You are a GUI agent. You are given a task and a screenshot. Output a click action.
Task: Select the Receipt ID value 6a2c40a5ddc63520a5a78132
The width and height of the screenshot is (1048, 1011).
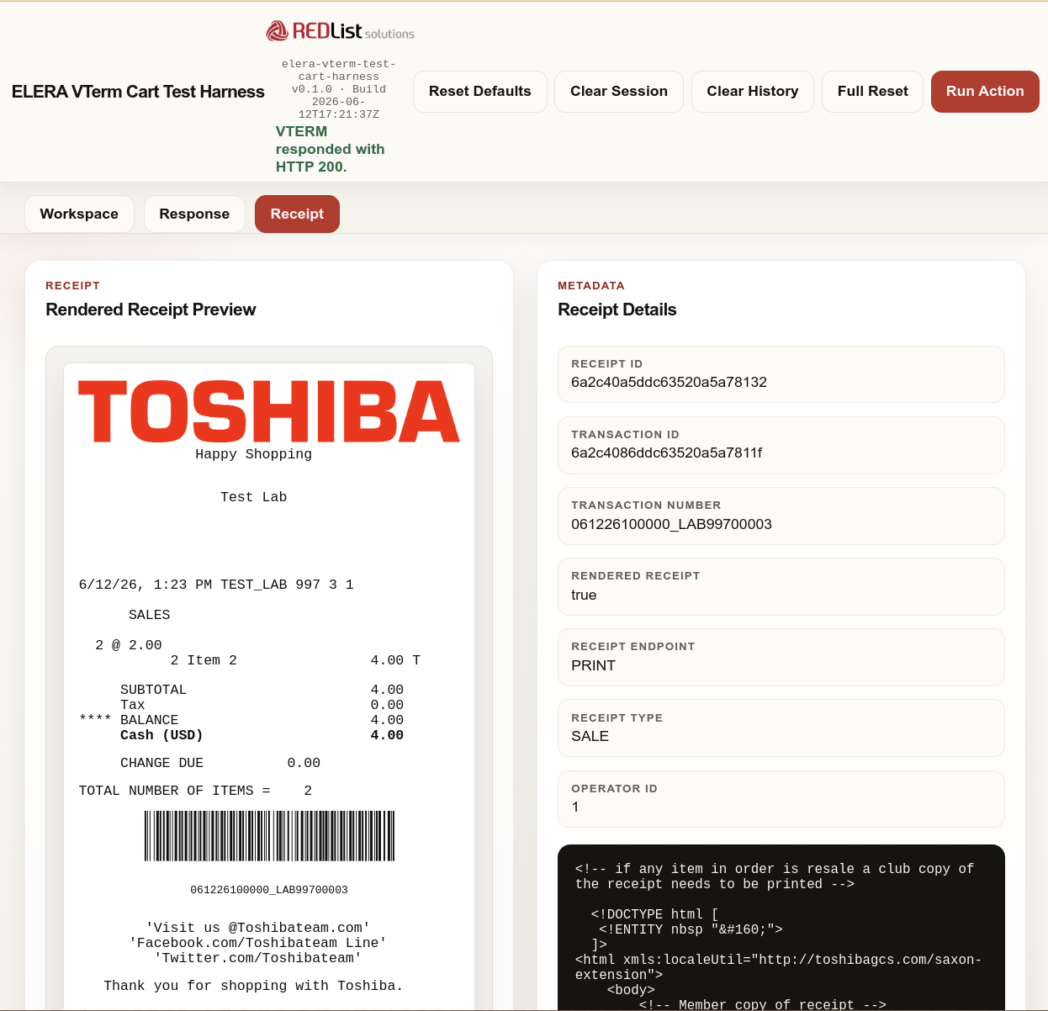(669, 382)
